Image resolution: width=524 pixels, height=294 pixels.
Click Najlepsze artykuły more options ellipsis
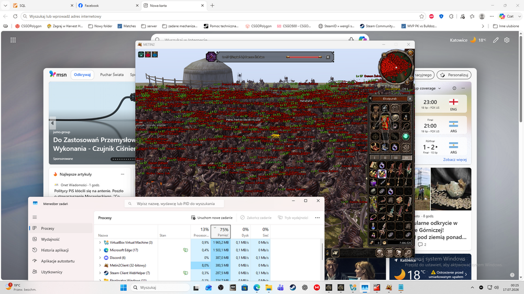[x=122, y=174]
